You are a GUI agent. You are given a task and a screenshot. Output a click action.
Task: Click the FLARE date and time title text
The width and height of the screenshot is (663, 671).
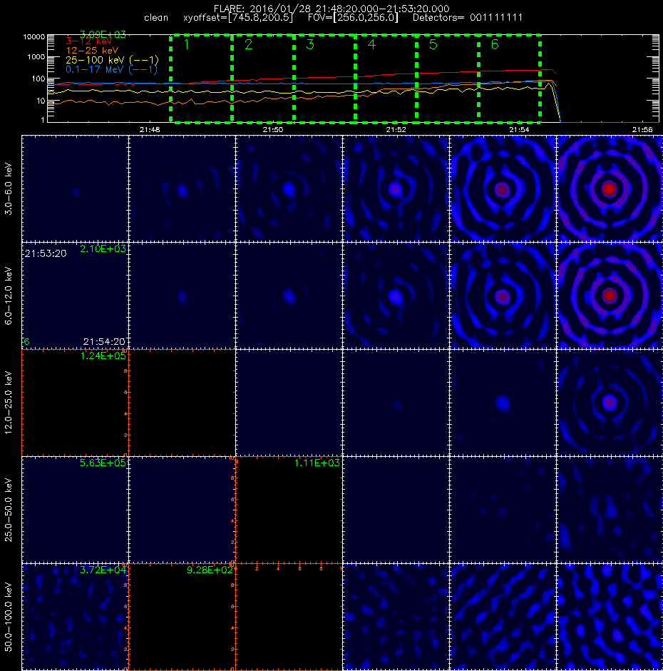[x=331, y=9]
